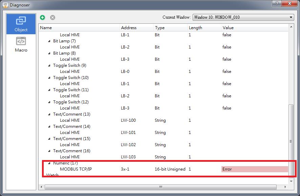Click the red Error value cell
300x196 pixels.
tap(255, 169)
